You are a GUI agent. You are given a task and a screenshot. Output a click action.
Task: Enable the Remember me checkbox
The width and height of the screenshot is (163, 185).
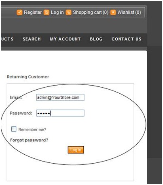14,129
